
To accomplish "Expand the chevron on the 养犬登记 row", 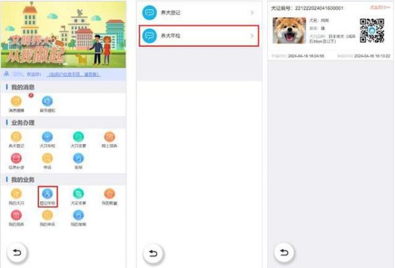I will (x=252, y=13).
